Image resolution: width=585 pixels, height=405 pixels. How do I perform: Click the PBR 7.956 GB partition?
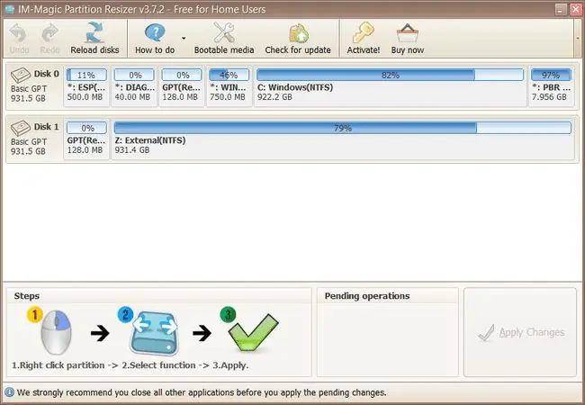[551, 86]
